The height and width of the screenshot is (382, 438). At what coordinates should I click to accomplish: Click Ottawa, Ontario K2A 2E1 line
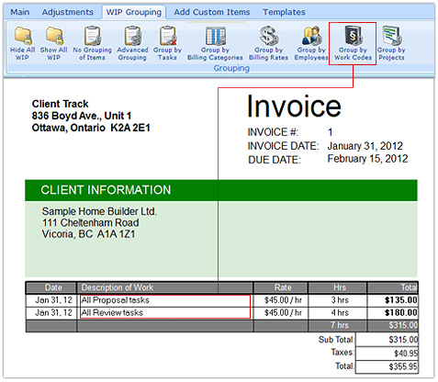point(91,128)
